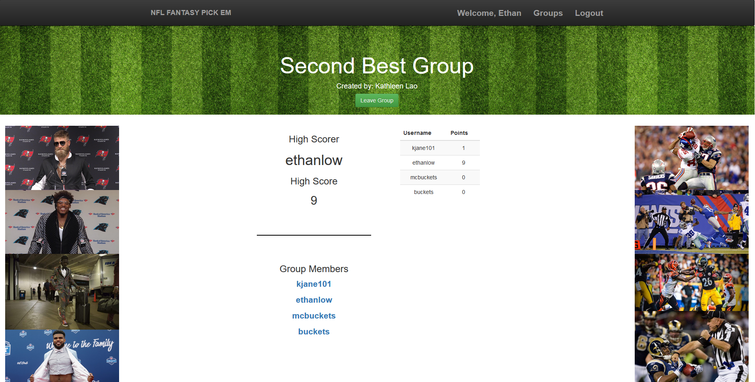Click the Group Members heading

click(314, 269)
